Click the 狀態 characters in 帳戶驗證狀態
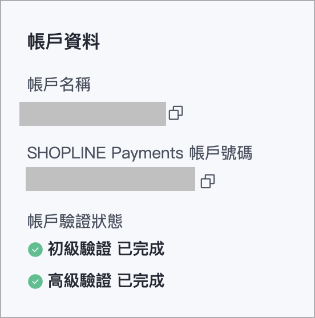Viewport: 315px width, 318px height. point(107,221)
